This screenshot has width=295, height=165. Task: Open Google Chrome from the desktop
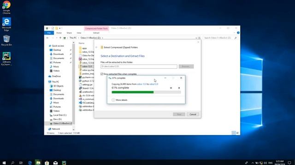(x=6, y=7)
